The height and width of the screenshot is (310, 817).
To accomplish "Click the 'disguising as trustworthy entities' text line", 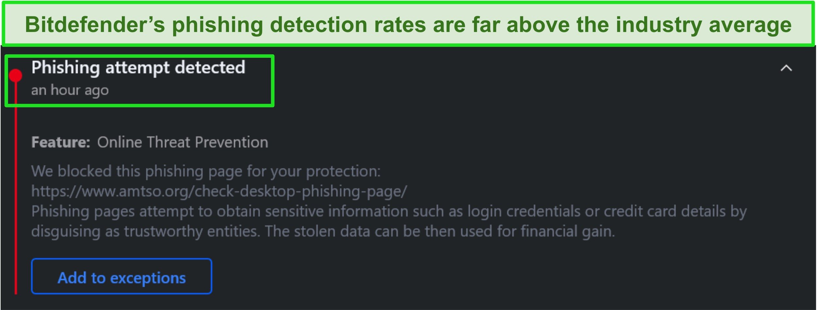I will [323, 232].
